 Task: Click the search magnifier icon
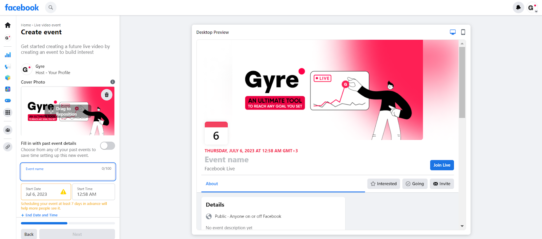[x=50, y=7]
